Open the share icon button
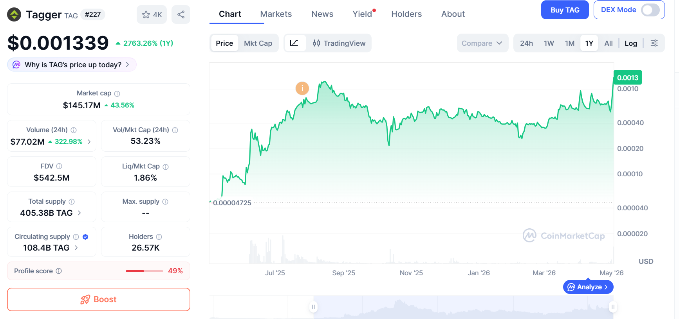The height and width of the screenshot is (319, 679). (181, 14)
